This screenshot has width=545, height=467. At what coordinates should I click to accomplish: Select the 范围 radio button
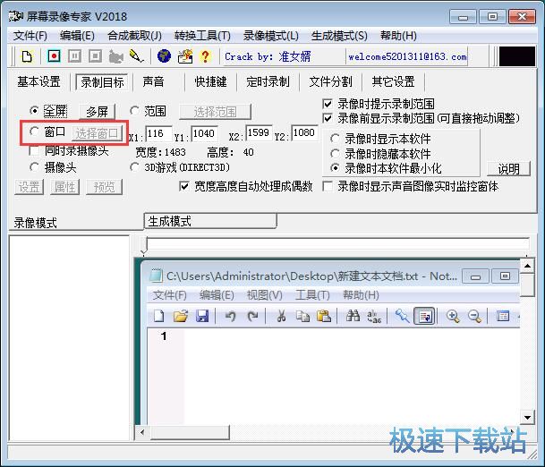coord(134,111)
